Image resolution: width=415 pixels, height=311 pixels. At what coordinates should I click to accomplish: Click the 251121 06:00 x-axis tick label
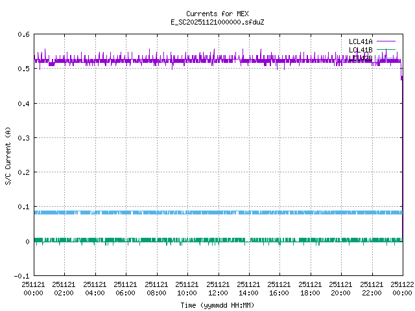[126, 288]
